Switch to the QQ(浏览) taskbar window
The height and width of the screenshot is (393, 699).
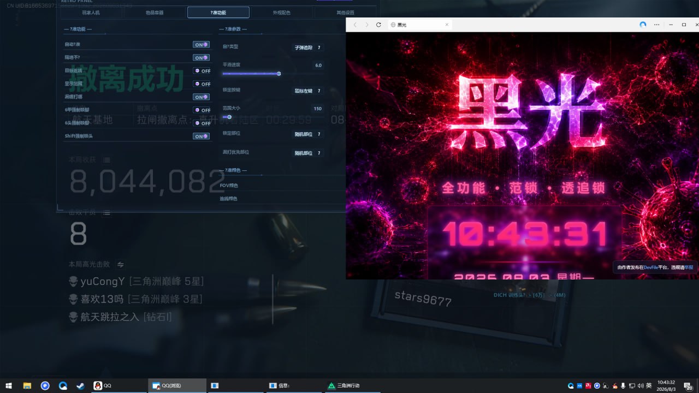[x=177, y=385]
